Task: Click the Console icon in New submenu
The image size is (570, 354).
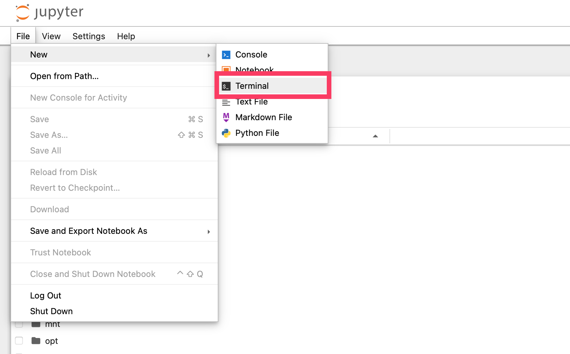Action: (x=226, y=55)
